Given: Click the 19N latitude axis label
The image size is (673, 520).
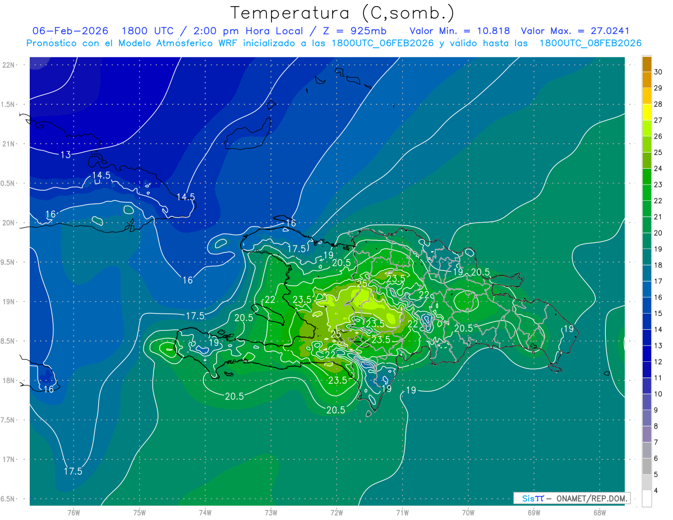Looking at the screenshot, I should pos(10,302).
